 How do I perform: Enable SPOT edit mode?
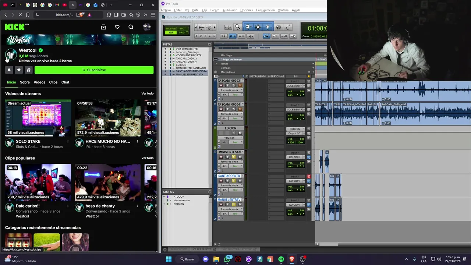(x=183, y=28)
